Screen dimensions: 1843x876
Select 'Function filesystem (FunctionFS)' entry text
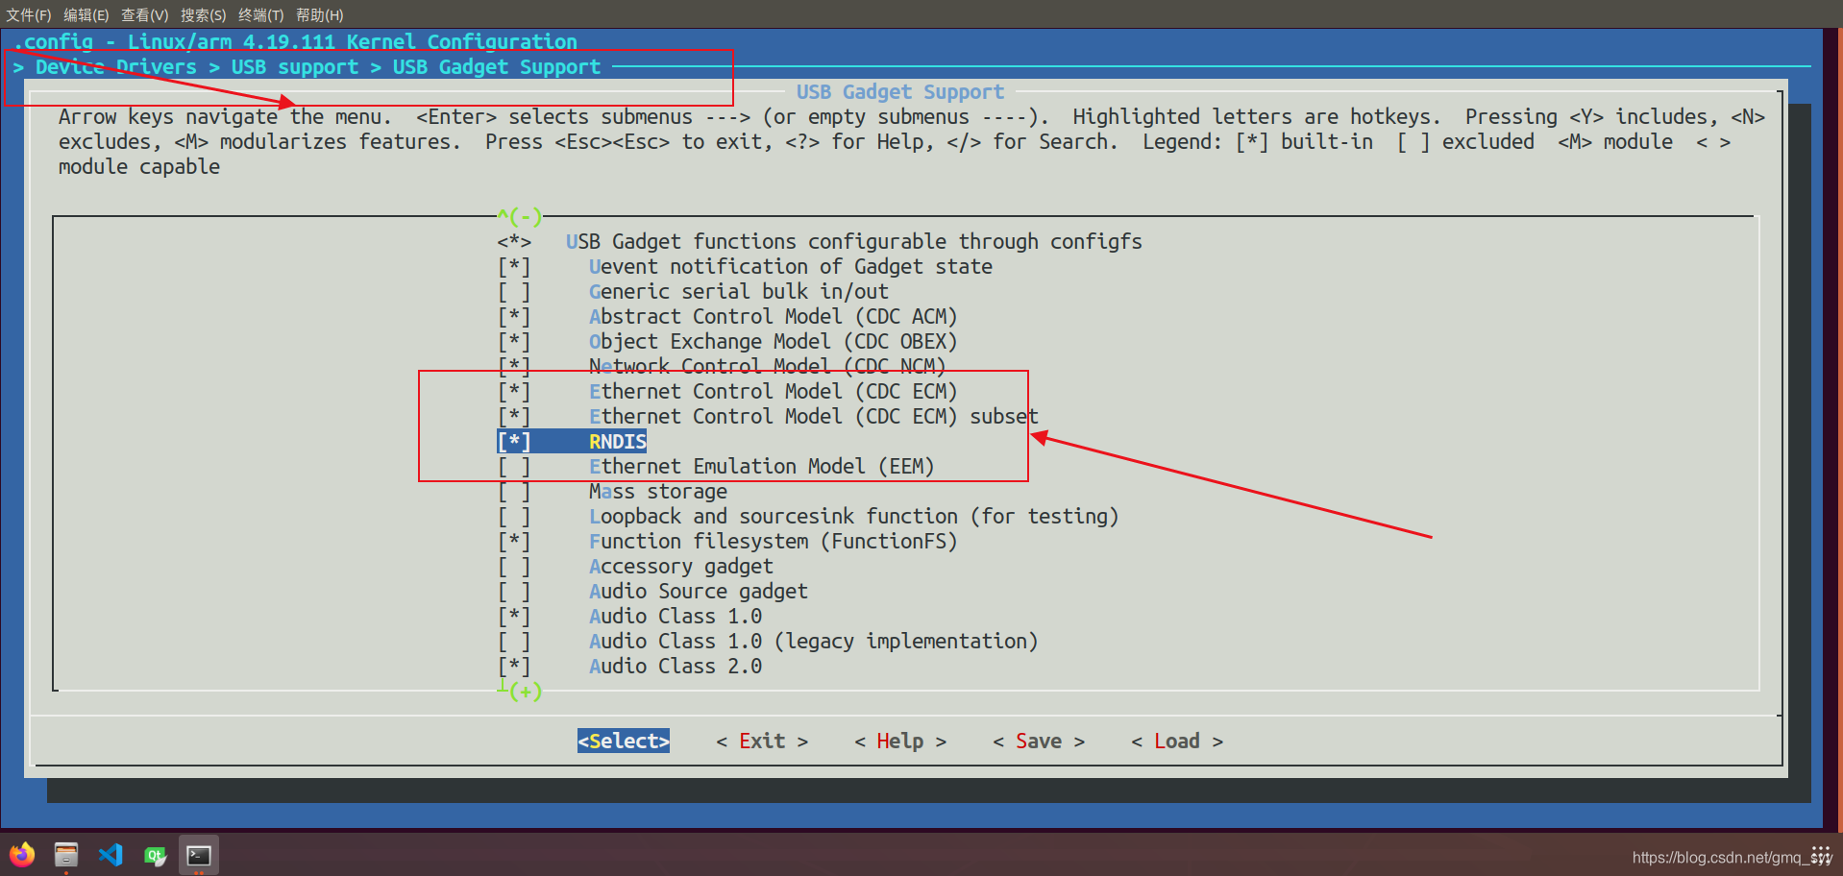[x=774, y=541]
